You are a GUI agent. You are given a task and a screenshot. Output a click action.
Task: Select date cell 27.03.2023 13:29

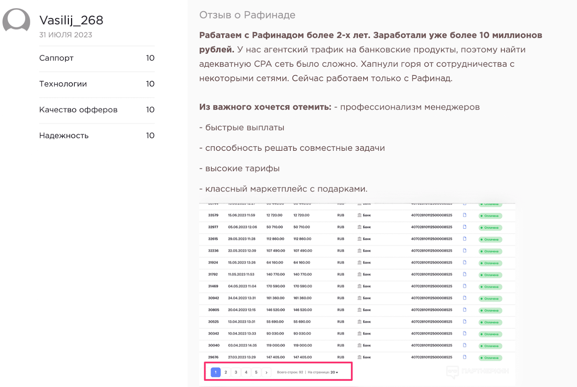pos(242,357)
